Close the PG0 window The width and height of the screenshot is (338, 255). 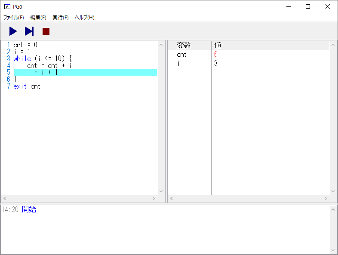pos(327,7)
